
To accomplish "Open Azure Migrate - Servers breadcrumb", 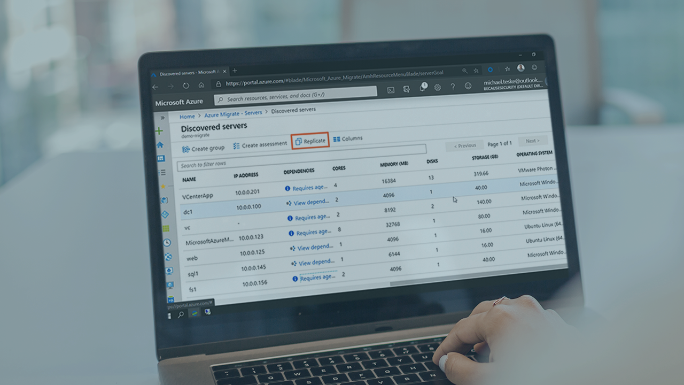I will click(x=233, y=113).
